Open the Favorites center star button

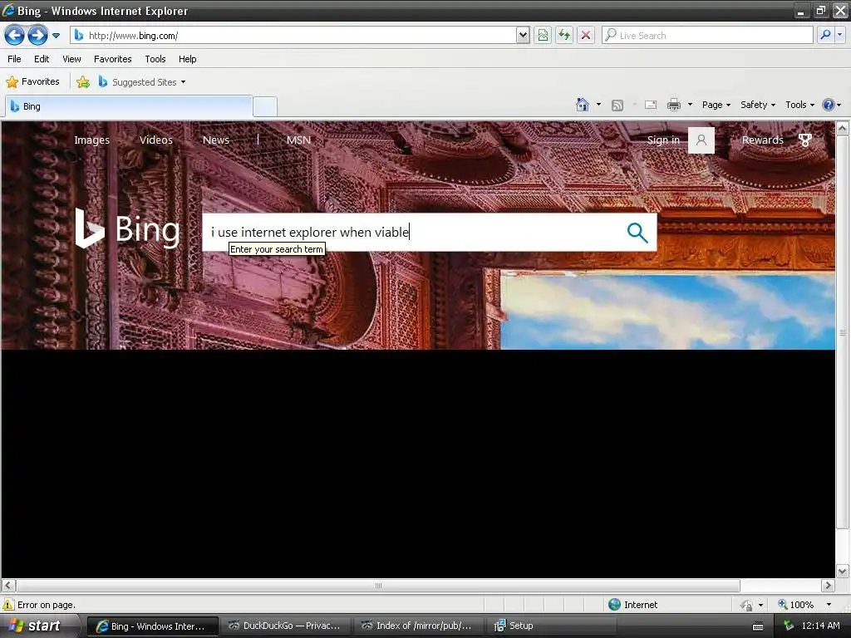(32, 82)
